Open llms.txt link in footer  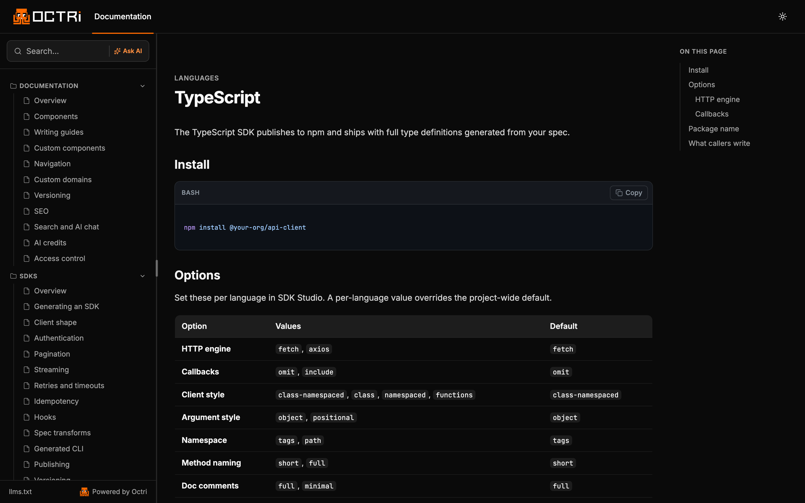point(20,491)
